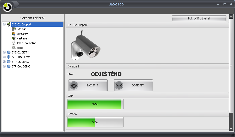This screenshot has height=137, width=235.
Task: Click the JabloTool online globe icon
Action: 14,43
